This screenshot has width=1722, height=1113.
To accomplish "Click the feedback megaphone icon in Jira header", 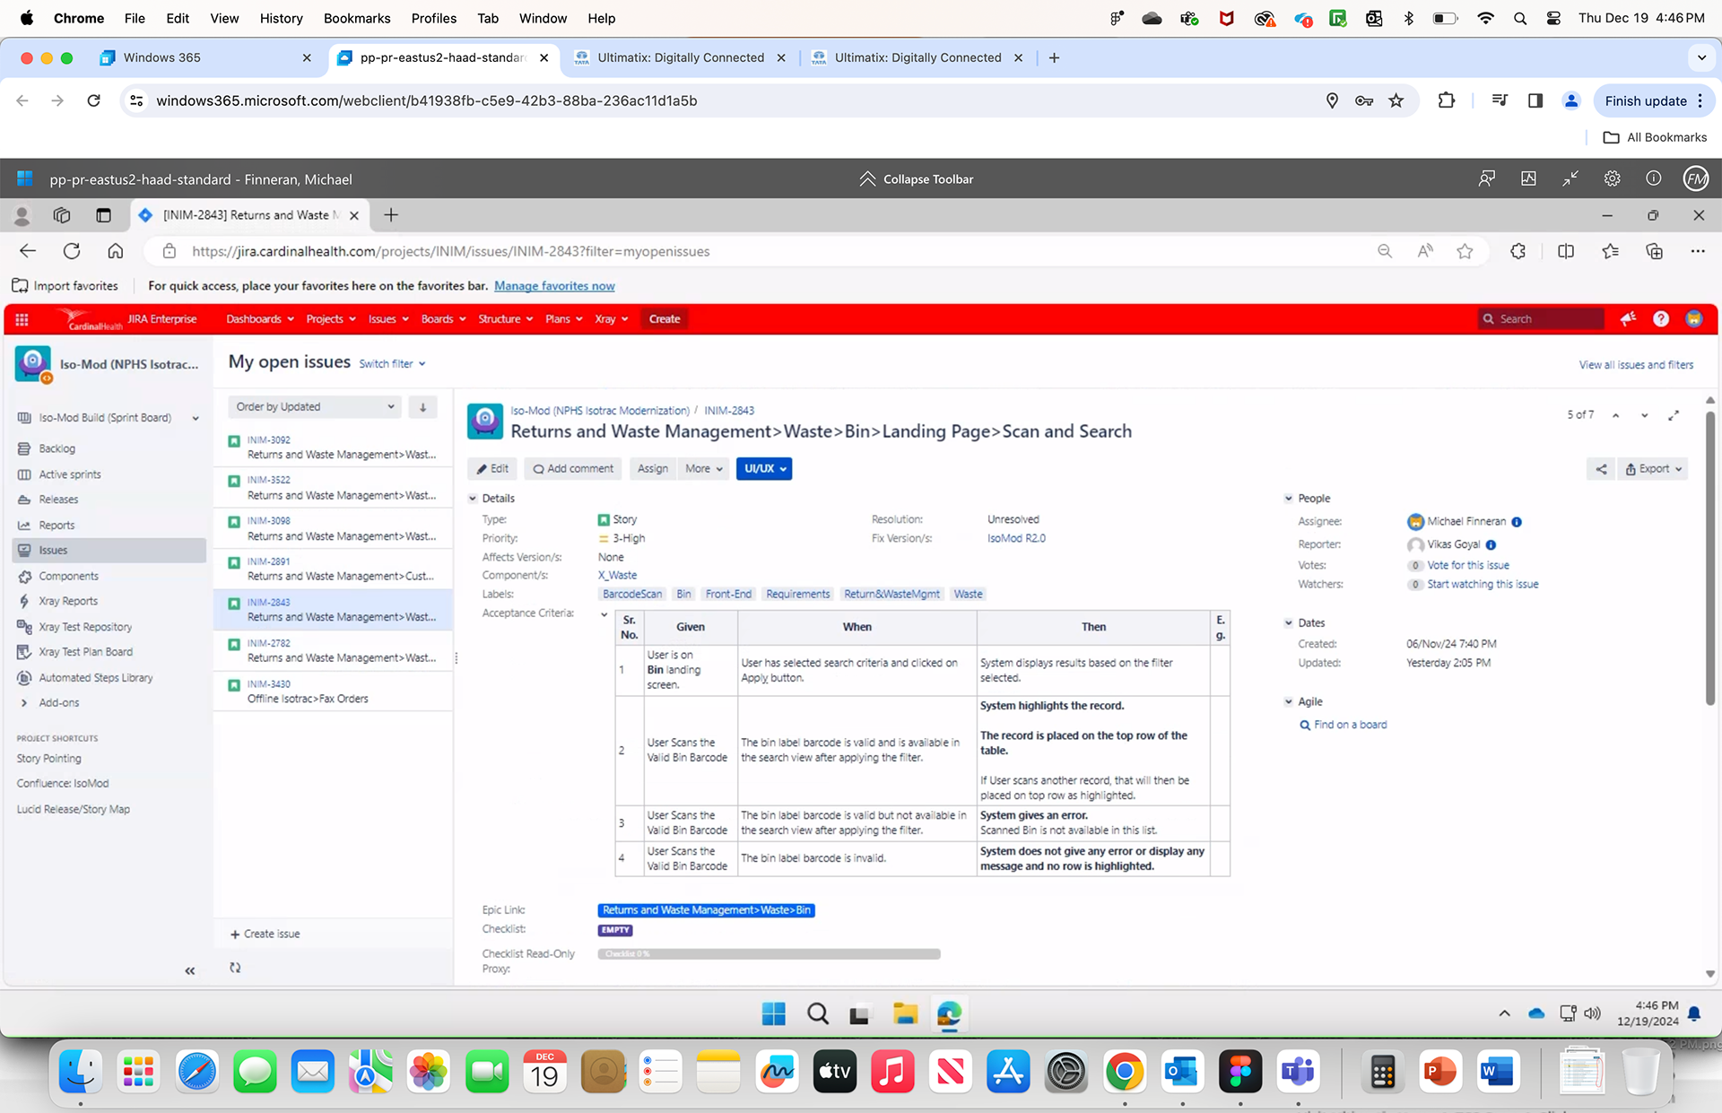I will (x=1628, y=319).
